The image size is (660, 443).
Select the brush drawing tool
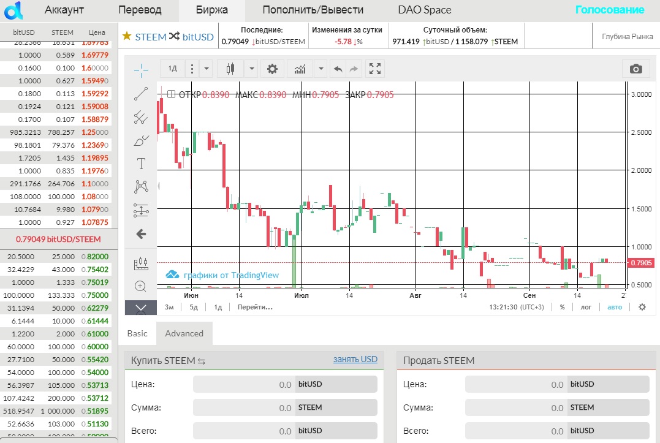point(141,140)
